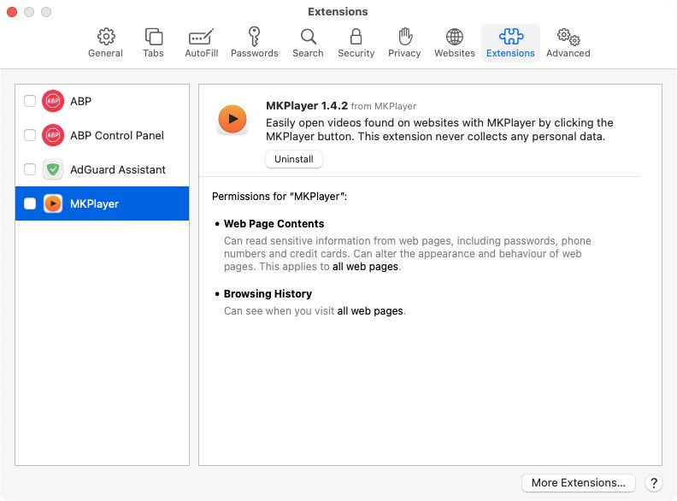Uninstall the MKPlayer extension
677x501 pixels.
click(294, 159)
